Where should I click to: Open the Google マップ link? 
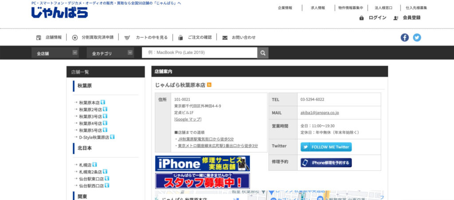[188, 119]
